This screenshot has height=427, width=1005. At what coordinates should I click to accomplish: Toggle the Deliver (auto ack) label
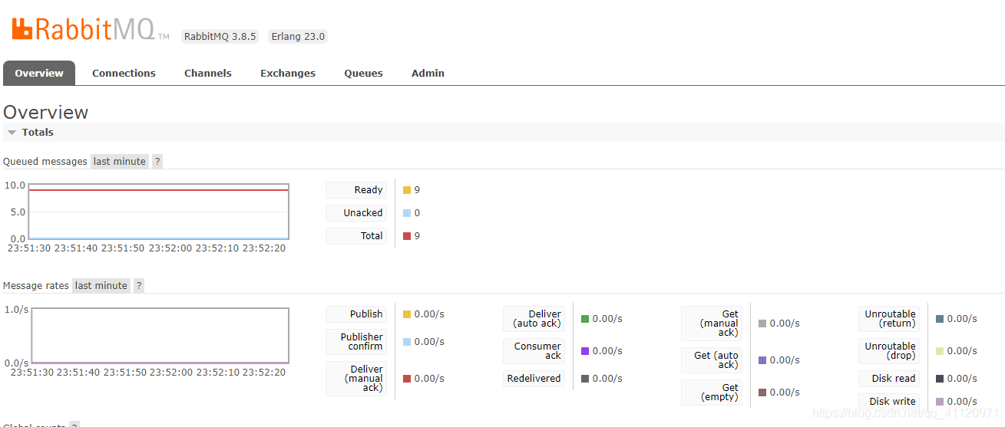pyautogui.click(x=534, y=318)
